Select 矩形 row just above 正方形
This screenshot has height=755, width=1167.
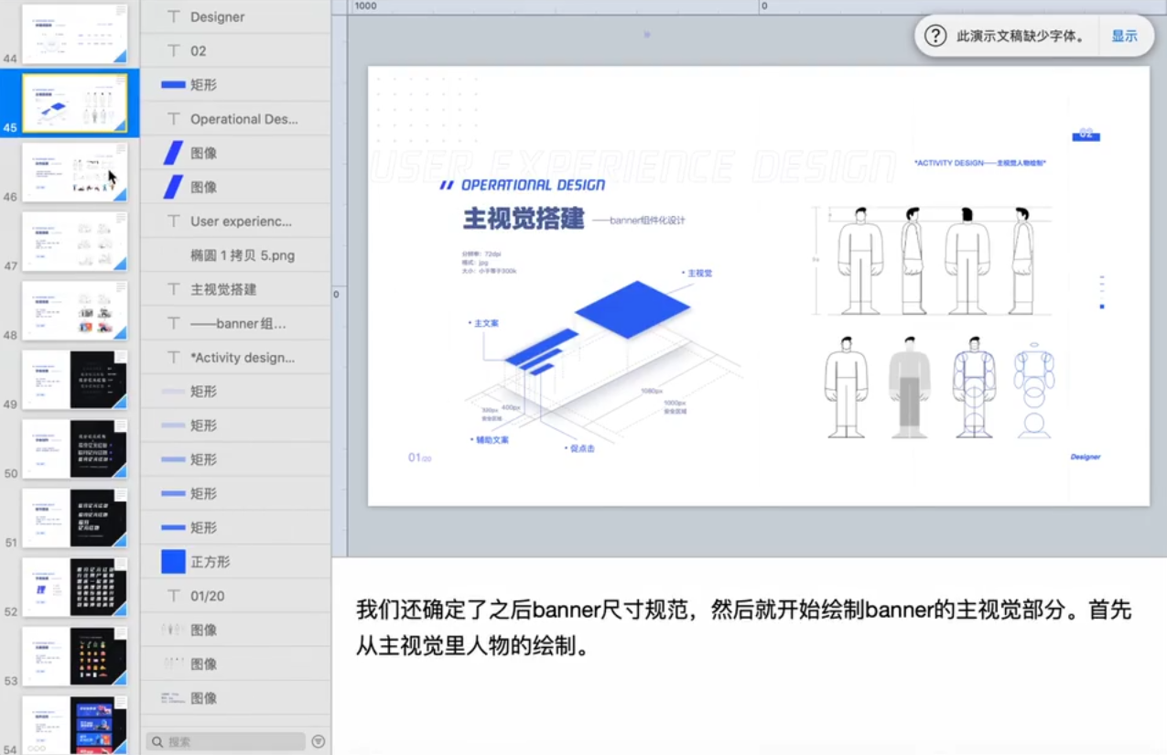236,528
